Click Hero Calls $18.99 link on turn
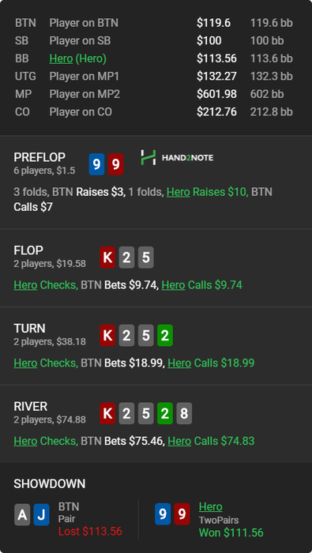 pos(211,363)
